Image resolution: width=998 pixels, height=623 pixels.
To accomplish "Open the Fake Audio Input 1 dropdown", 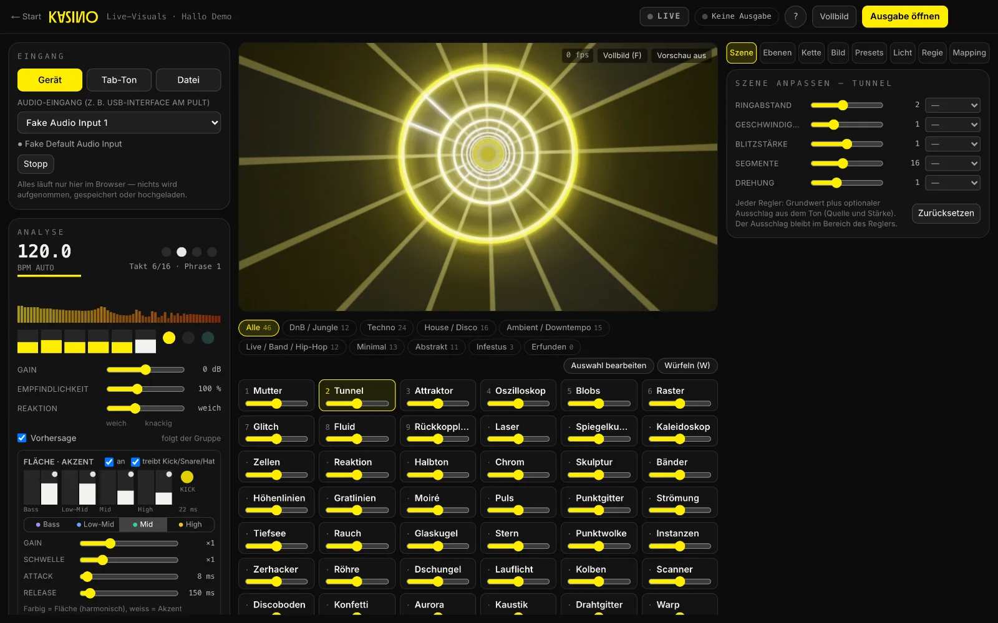I will pos(119,123).
